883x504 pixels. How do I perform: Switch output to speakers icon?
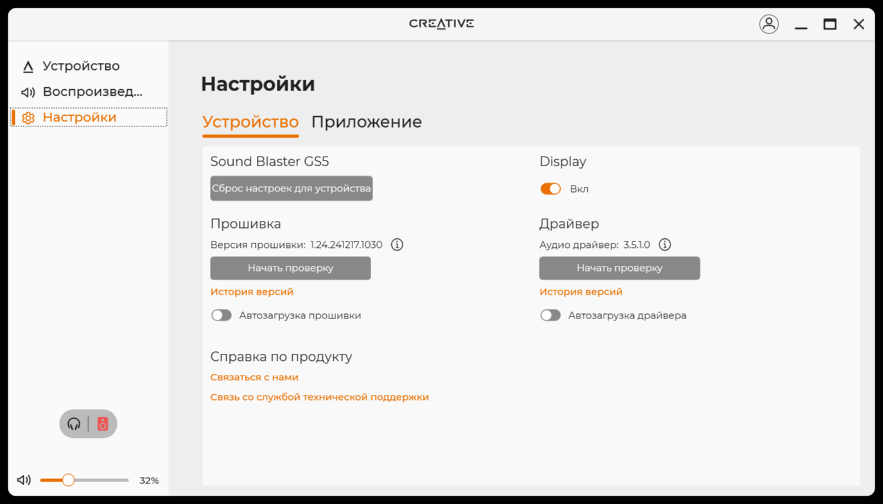point(103,424)
